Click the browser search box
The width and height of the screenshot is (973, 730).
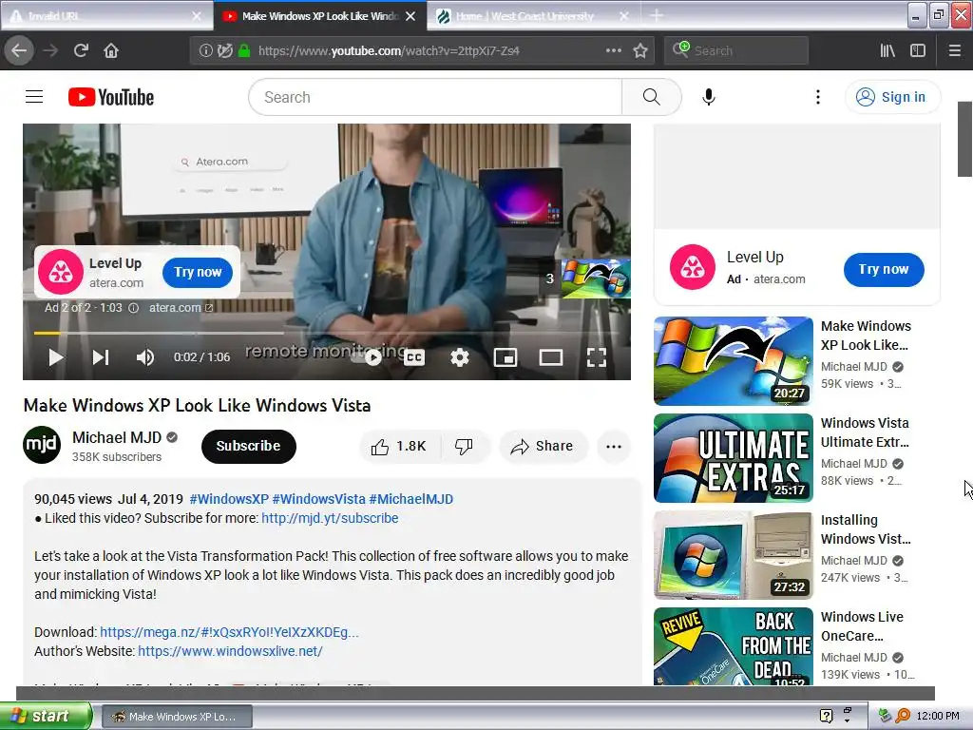736,50
